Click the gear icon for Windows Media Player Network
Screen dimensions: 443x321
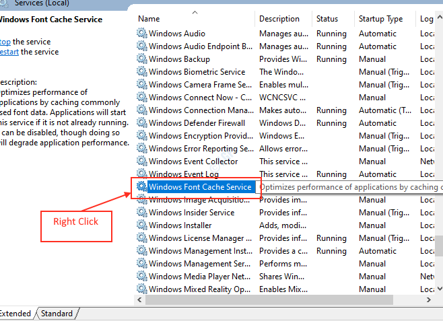tap(142, 276)
